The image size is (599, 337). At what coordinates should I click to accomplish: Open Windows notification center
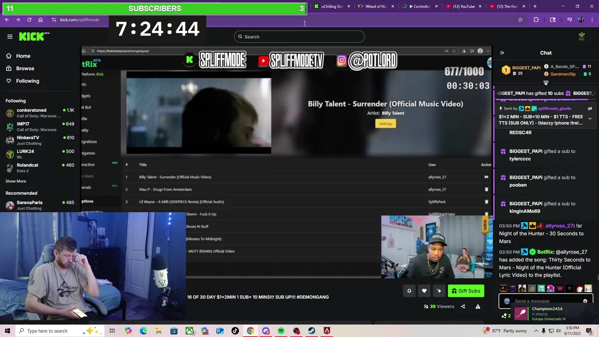pos(591,331)
